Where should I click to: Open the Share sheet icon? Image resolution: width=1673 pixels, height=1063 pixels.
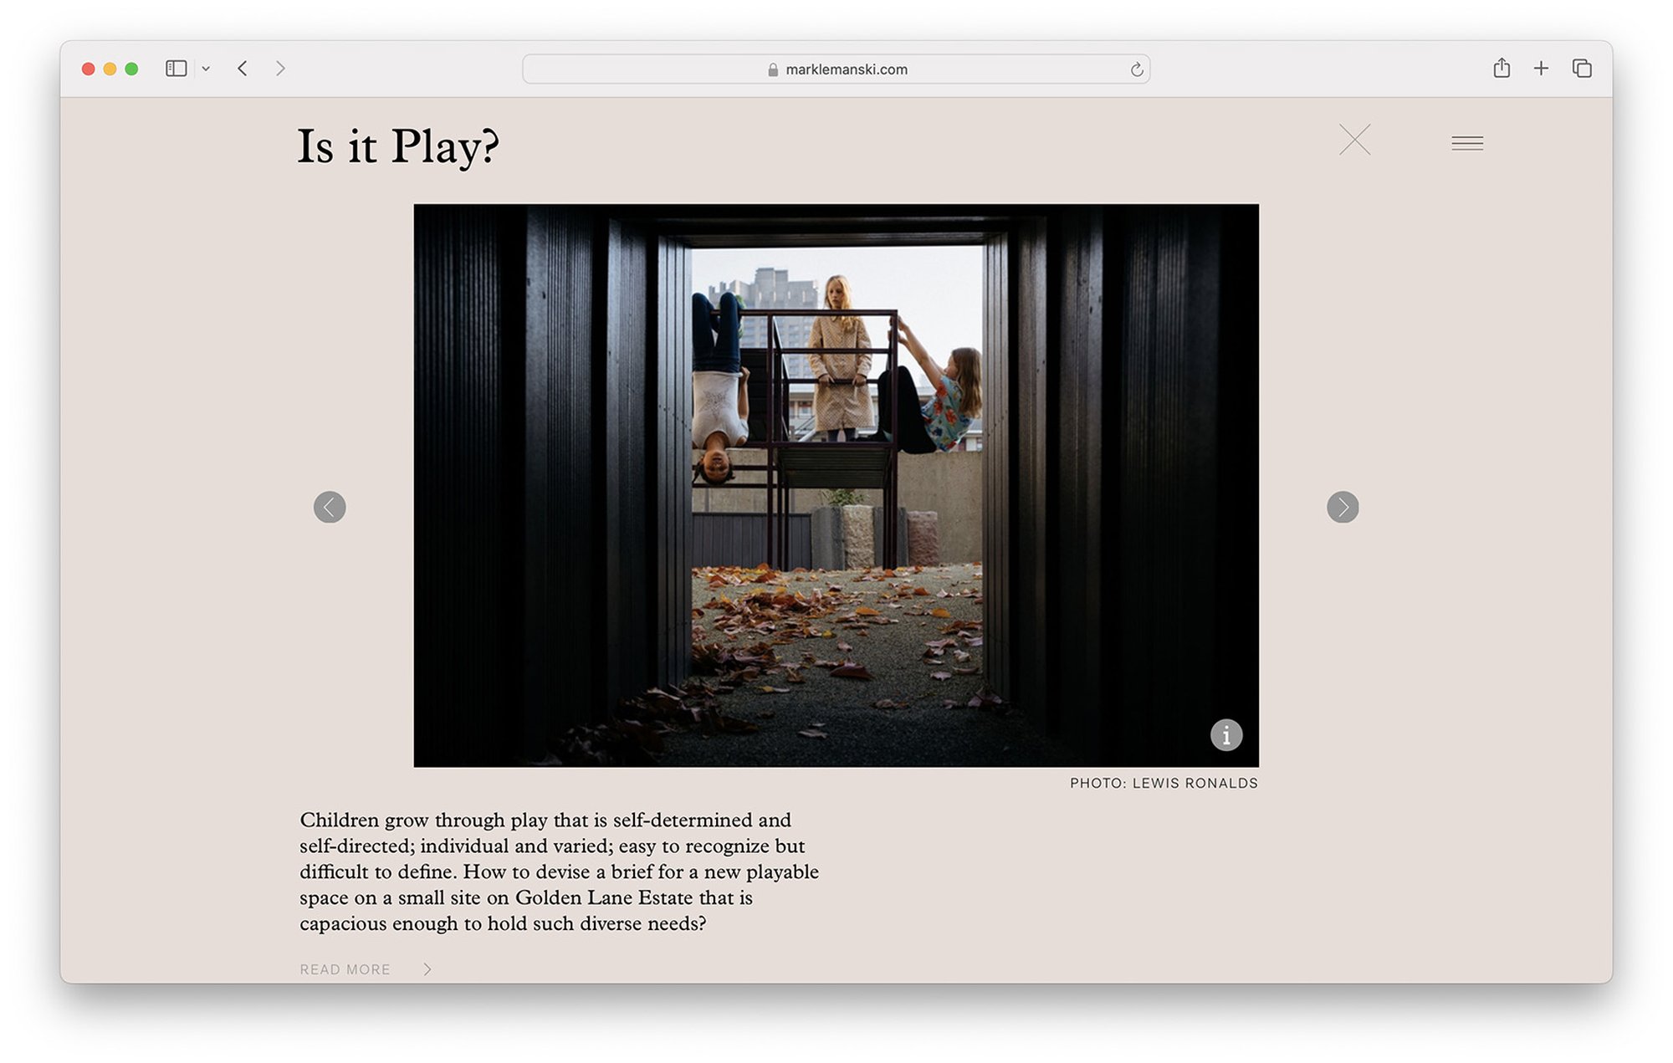tap(1502, 69)
